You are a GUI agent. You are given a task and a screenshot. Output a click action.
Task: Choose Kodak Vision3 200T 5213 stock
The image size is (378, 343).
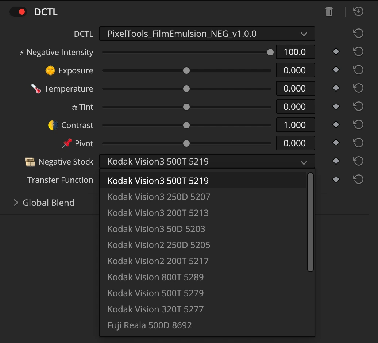click(x=203, y=213)
